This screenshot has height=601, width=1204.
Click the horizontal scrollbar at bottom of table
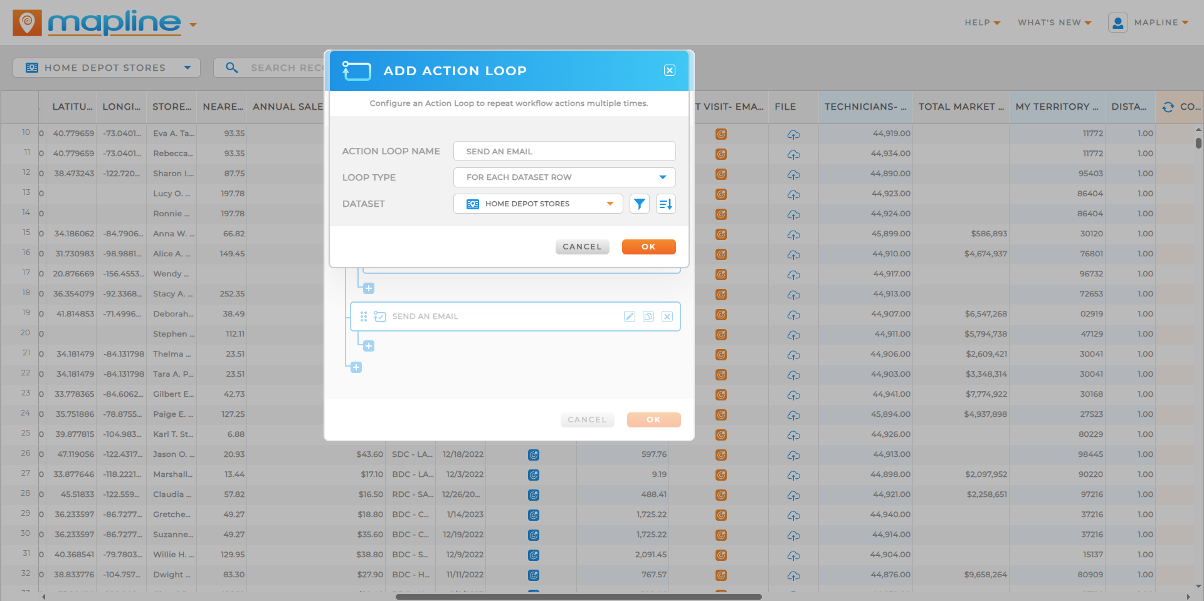pos(578,597)
